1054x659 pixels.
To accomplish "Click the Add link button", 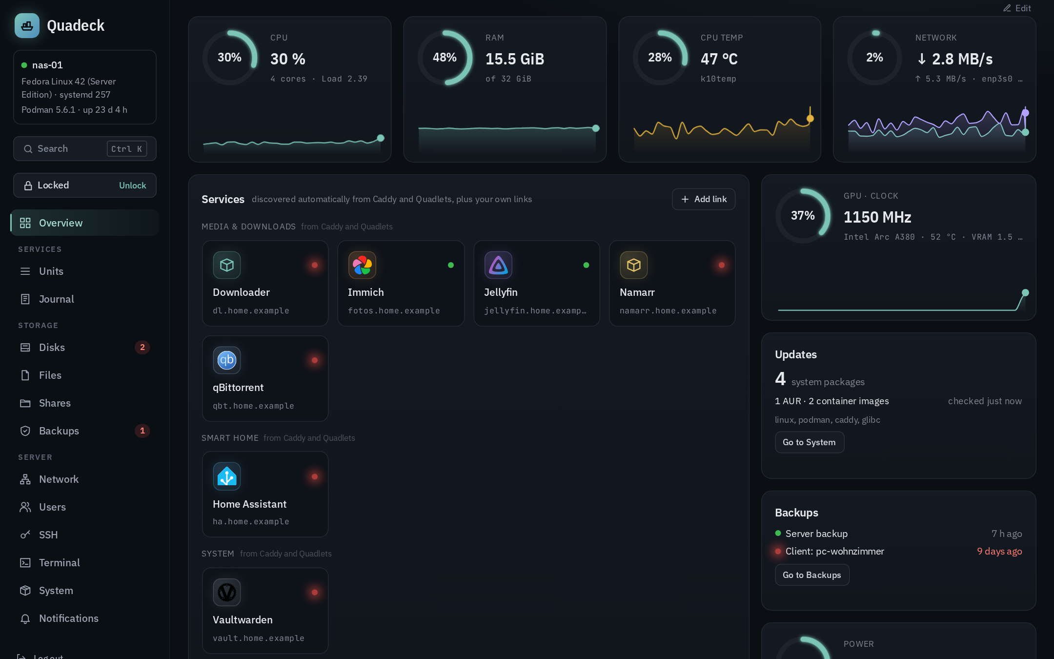I will coord(704,199).
